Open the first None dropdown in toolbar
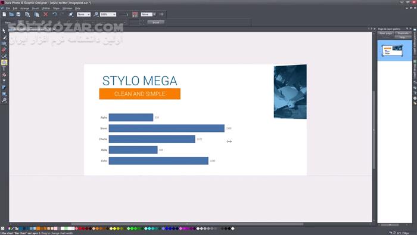417x235 pixels. click(x=83, y=14)
